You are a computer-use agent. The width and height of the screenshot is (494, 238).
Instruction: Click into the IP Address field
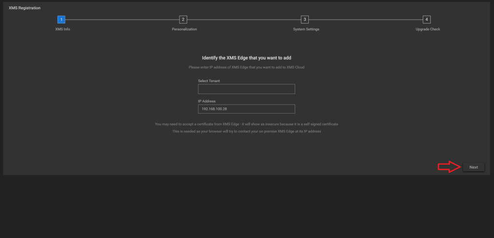coord(246,109)
